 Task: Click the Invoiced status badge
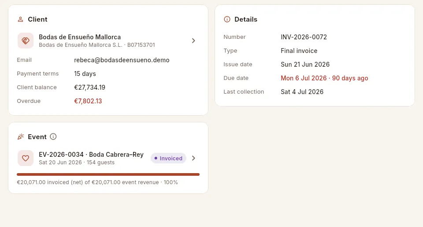pos(168,159)
